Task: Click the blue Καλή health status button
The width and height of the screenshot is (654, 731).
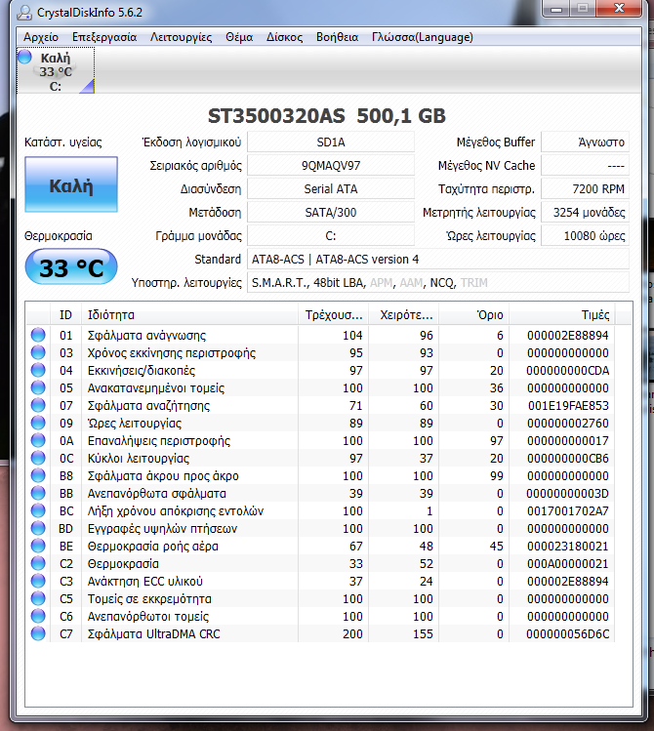Action: coord(71,184)
